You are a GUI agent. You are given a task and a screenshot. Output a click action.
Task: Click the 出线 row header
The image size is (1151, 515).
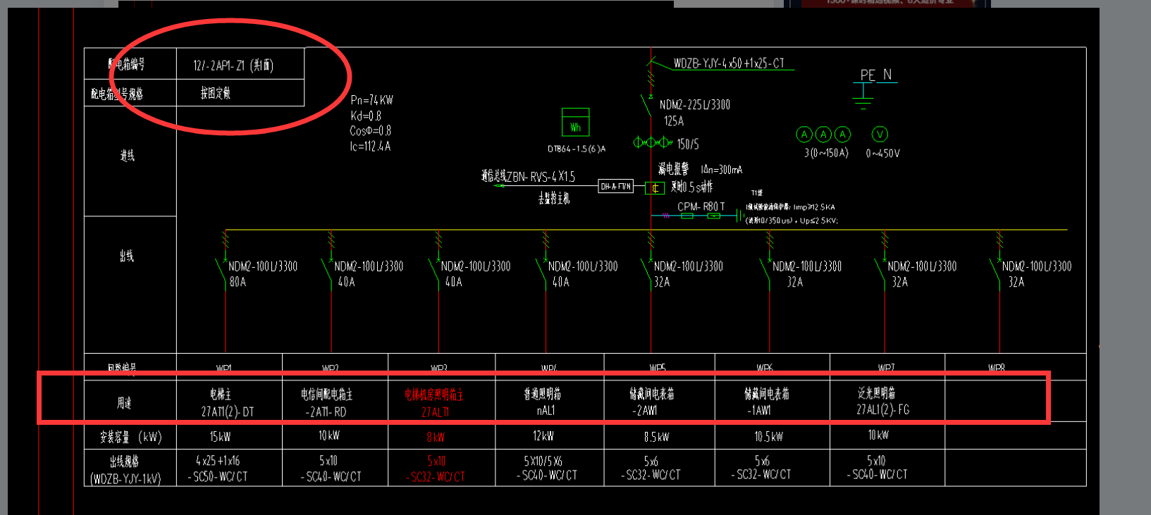point(130,284)
